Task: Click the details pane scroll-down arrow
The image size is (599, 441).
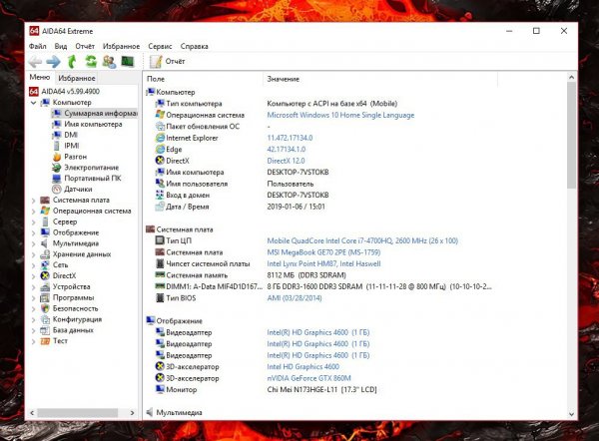Action: tap(571, 414)
